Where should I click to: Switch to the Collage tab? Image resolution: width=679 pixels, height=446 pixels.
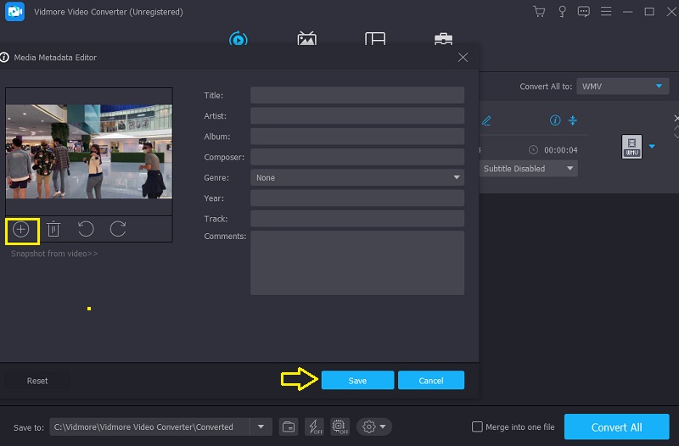pyautogui.click(x=375, y=40)
